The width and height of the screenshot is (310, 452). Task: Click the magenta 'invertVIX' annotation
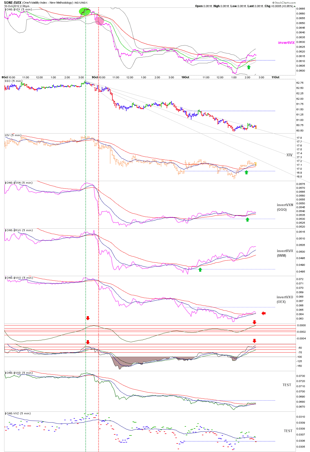pyautogui.click(x=286, y=43)
